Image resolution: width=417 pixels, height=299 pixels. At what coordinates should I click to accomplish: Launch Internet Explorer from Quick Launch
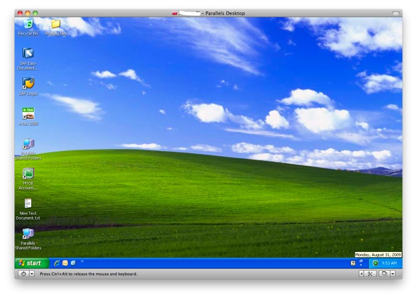click(56, 263)
